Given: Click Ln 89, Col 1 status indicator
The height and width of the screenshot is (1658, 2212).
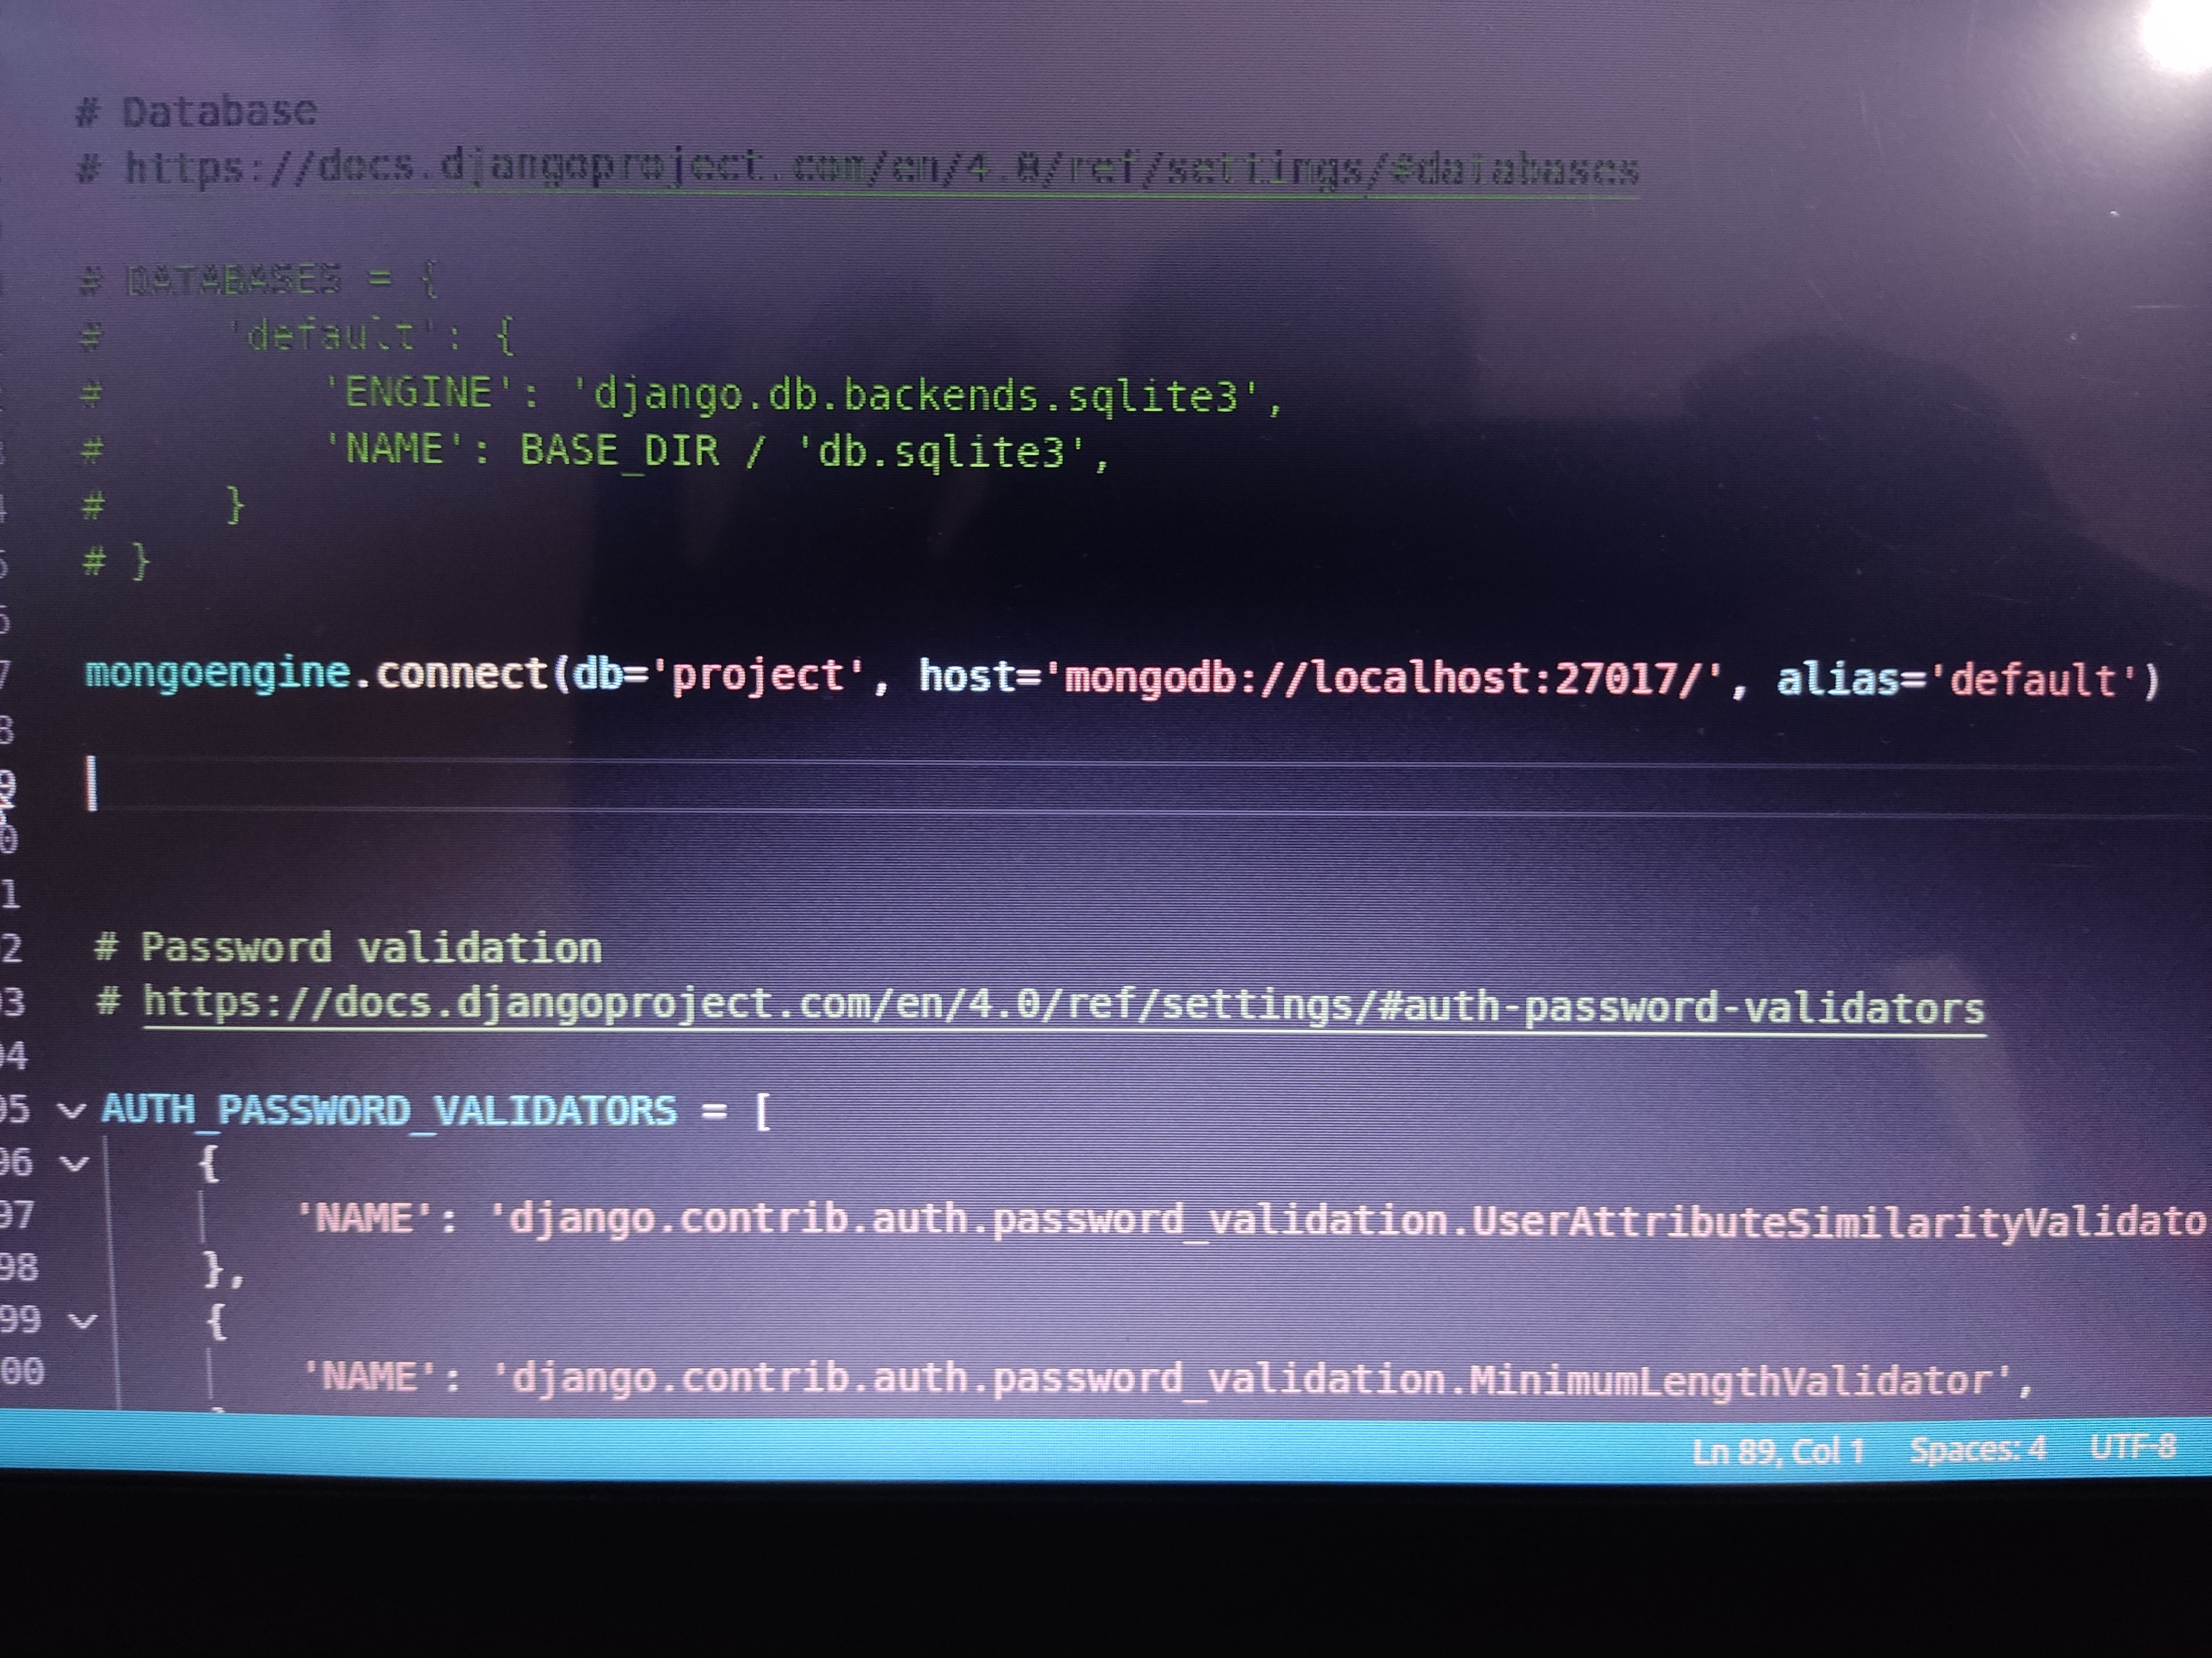Looking at the screenshot, I should 1777,1451.
